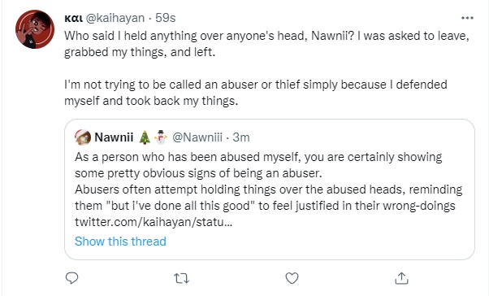
Task: Click the 59s timestamp
Action: coord(165,18)
